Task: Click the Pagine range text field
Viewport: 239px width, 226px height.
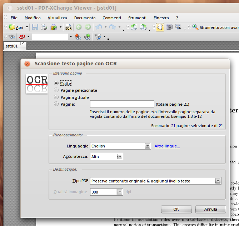Action: click(122, 104)
